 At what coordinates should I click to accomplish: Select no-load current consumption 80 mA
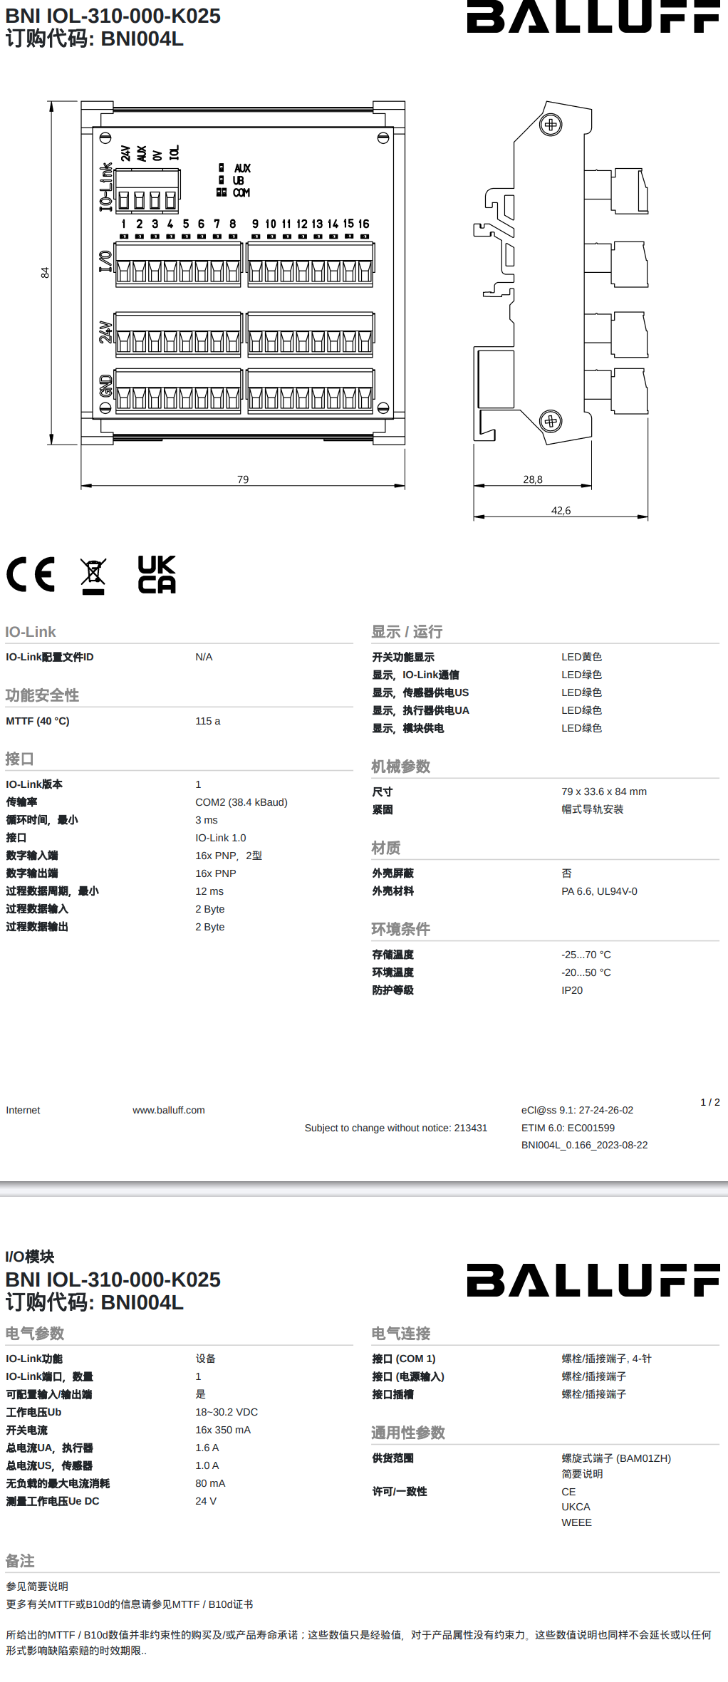point(210,1483)
